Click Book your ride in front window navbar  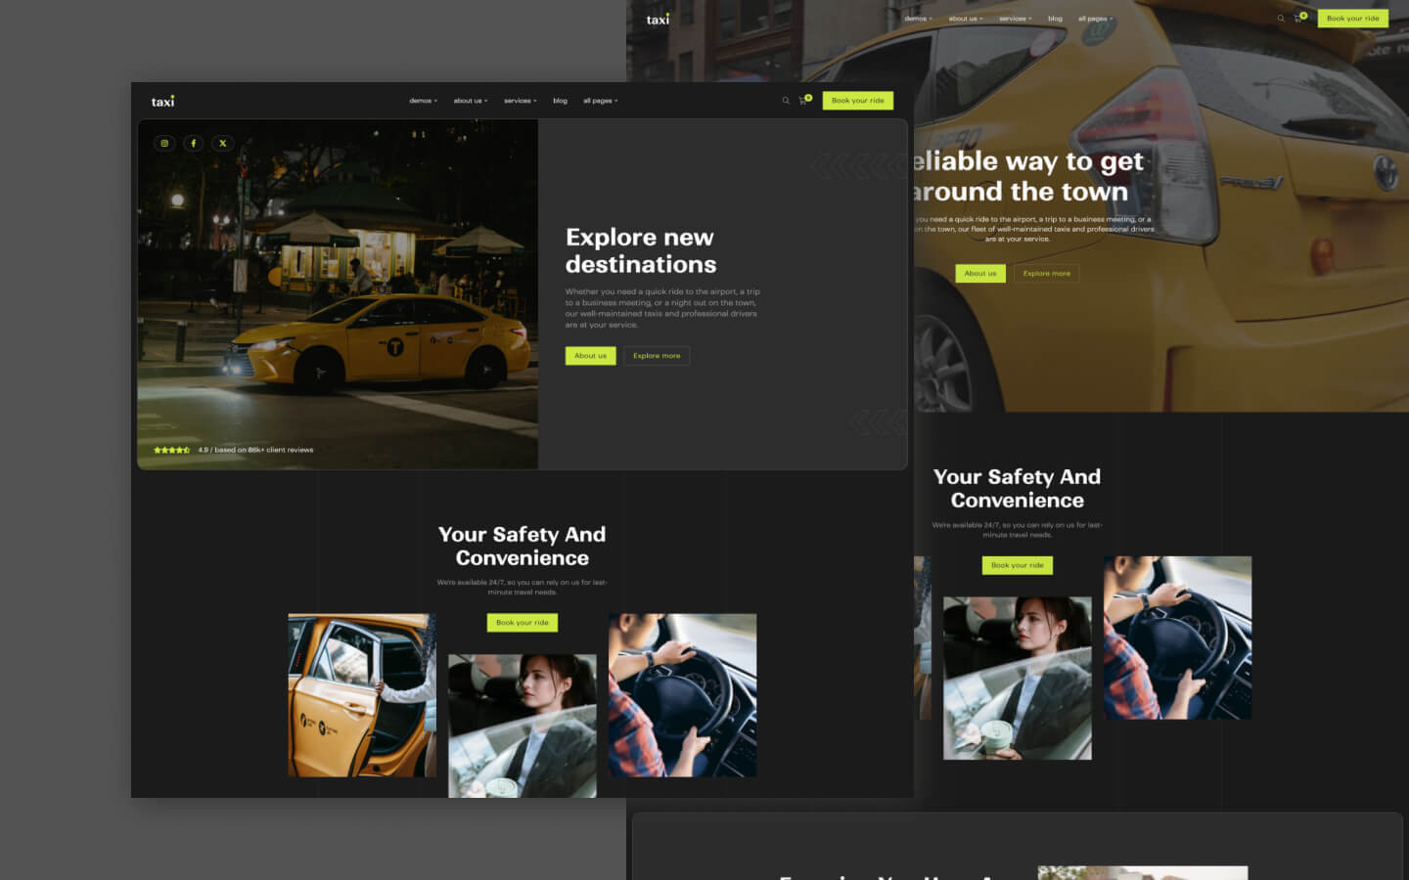click(x=858, y=101)
